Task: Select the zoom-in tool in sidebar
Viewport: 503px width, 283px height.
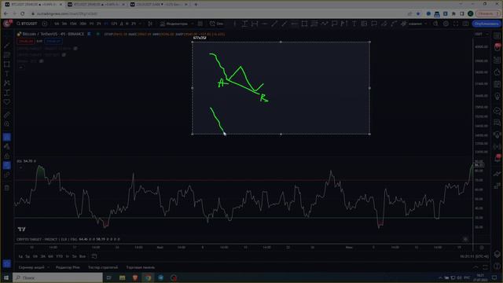Action: pos(7,124)
